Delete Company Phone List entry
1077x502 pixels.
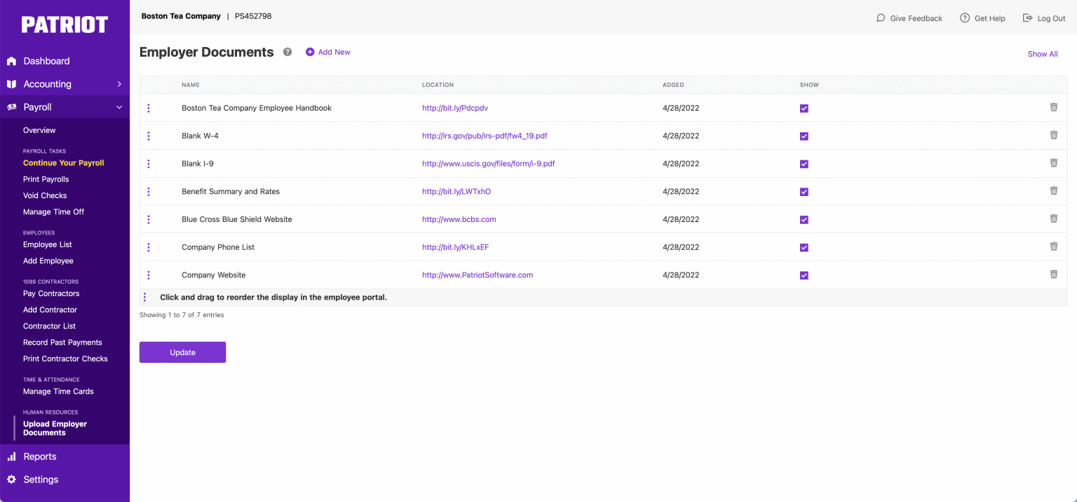point(1053,246)
